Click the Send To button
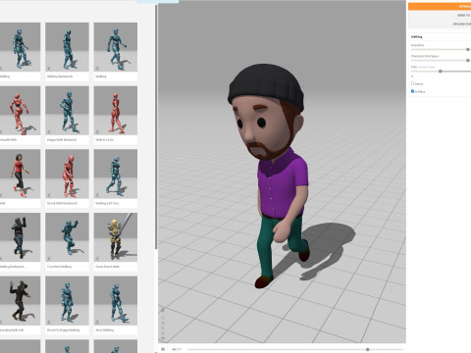This screenshot has width=471, height=353. click(x=440, y=15)
